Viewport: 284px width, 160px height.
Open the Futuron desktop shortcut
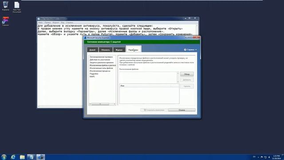(5, 21)
